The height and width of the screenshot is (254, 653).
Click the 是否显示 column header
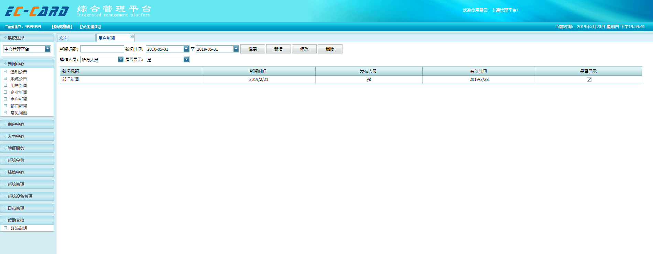pos(589,71)
